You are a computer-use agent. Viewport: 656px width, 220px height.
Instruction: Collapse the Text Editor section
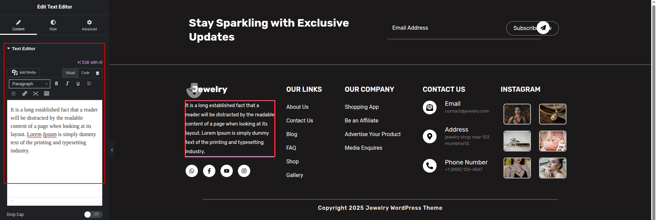(x=9, y=49)
